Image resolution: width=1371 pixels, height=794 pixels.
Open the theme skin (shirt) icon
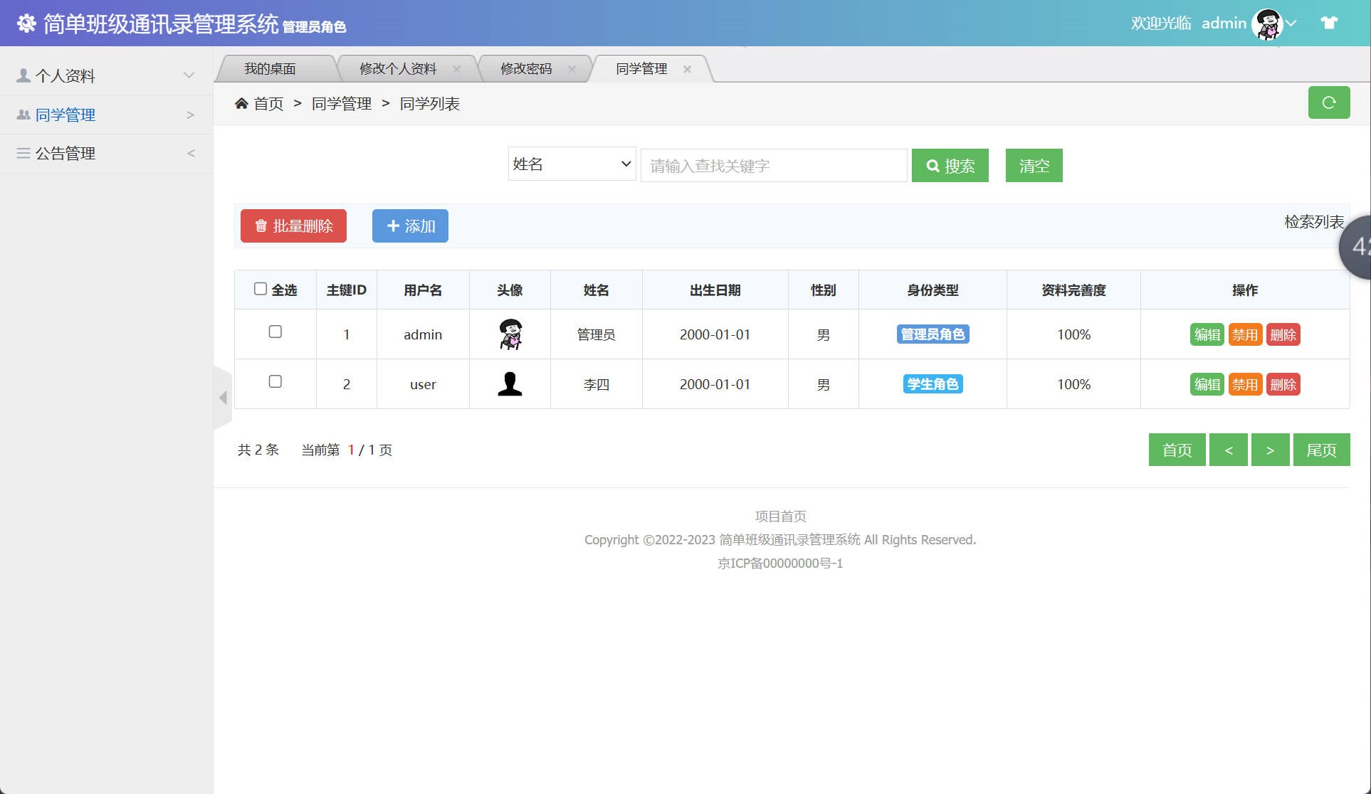(1330, 22)
